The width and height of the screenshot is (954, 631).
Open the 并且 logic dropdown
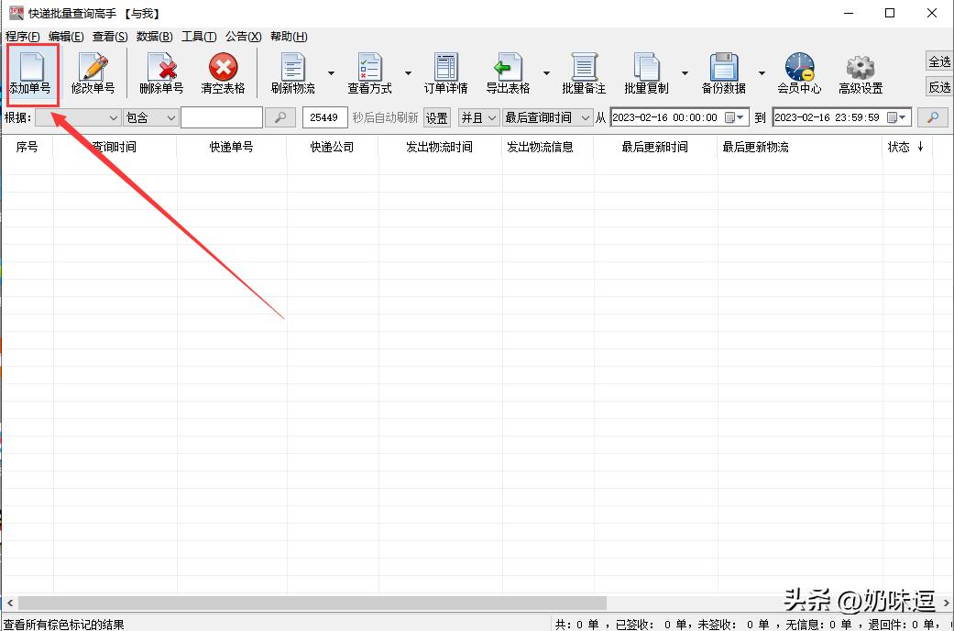tap(478, 117)
